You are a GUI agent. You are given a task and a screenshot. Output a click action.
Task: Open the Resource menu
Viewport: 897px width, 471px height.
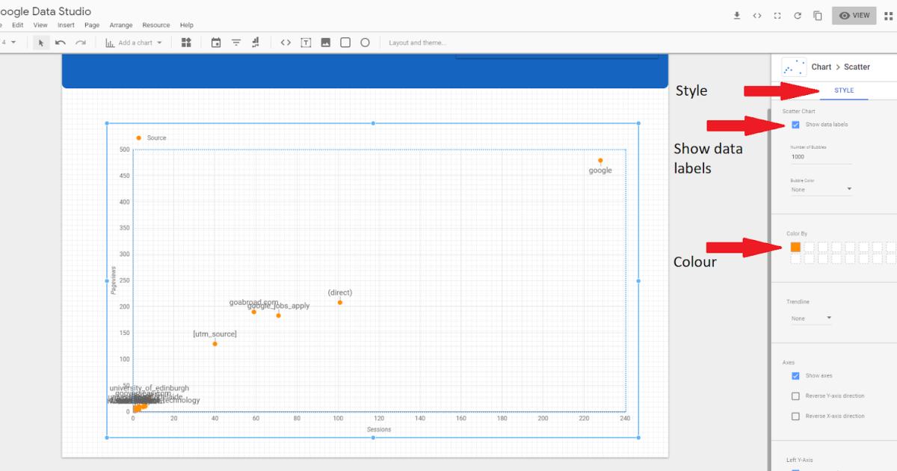tap(155, 25)
